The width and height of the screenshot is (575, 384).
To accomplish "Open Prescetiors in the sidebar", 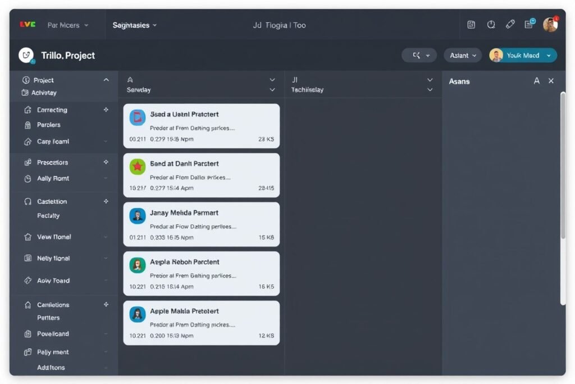I will [x=52, y=162].
